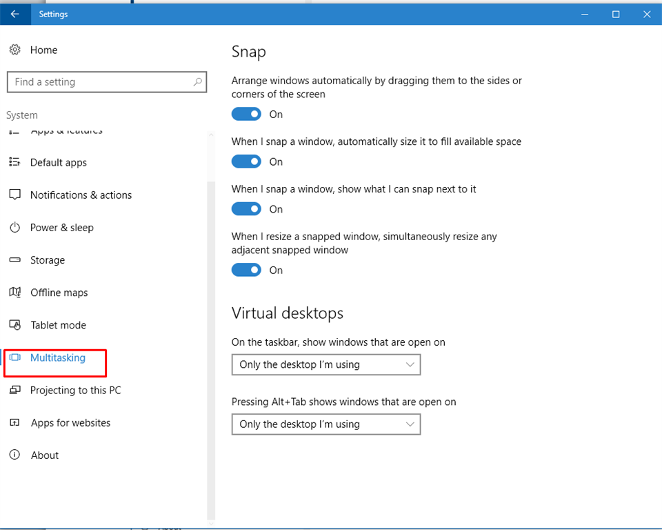Select Storage in the sidebar
The width and height of the screenshot is (662, 530).
(48, 260)
